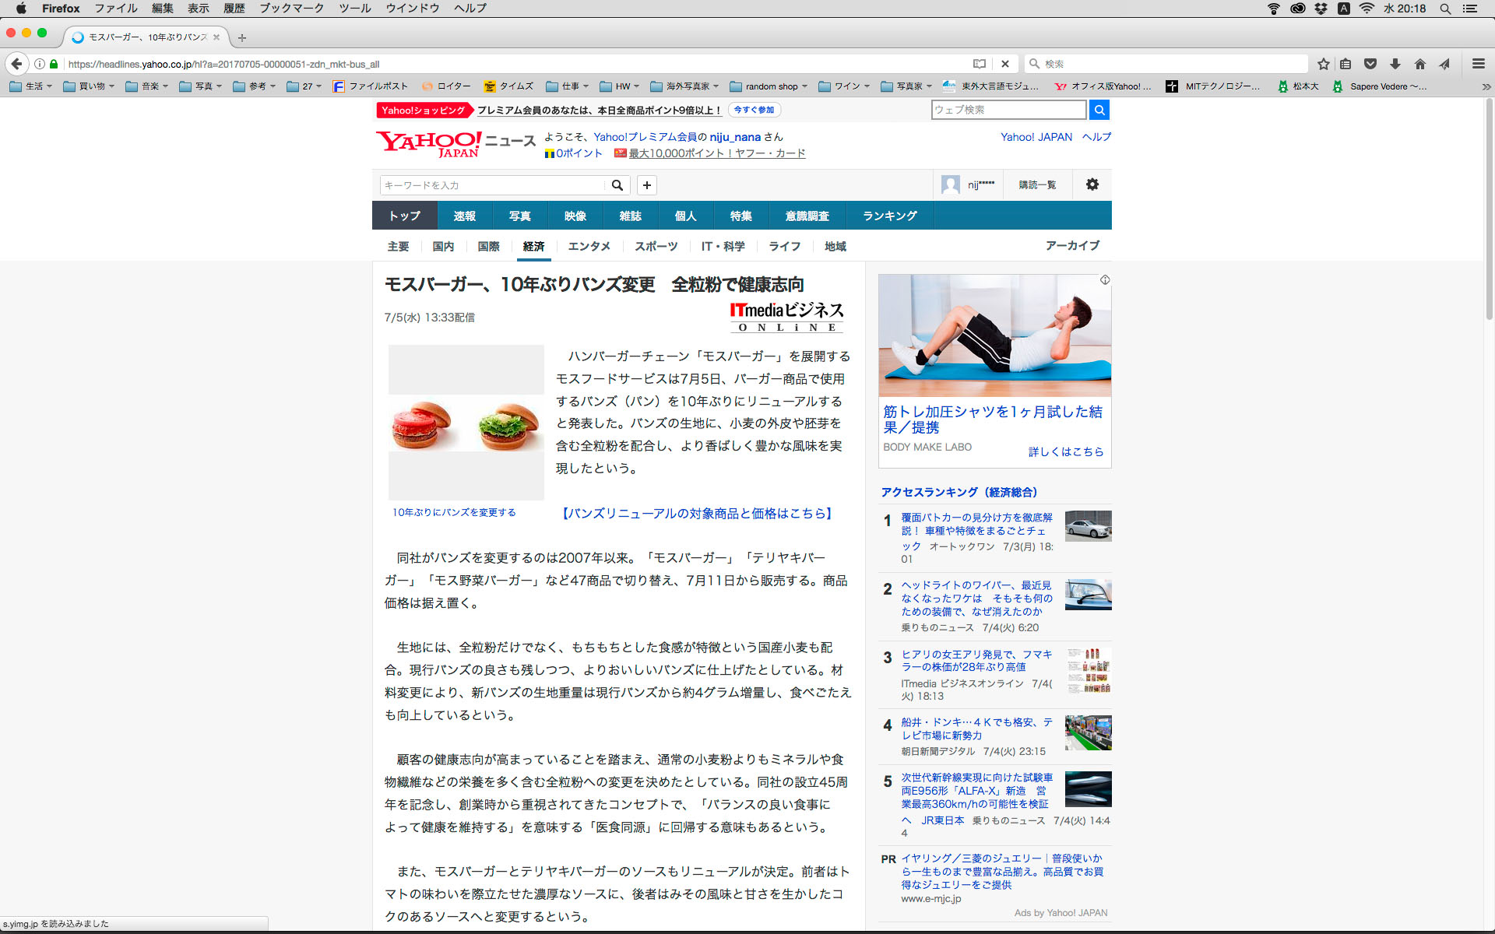
Task: Open the Firefox downloads arrow icon
Action: pyautogui.click(x=1395, y=64)
